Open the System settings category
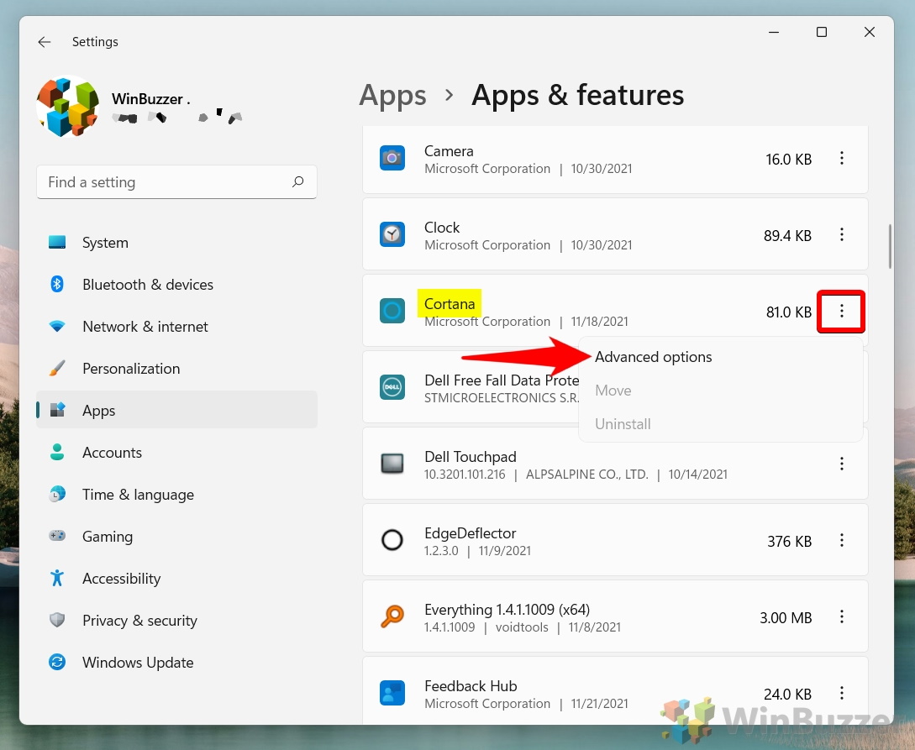This screenshot has height=750, width=915. pyautogui.click(x=105, y=243)
